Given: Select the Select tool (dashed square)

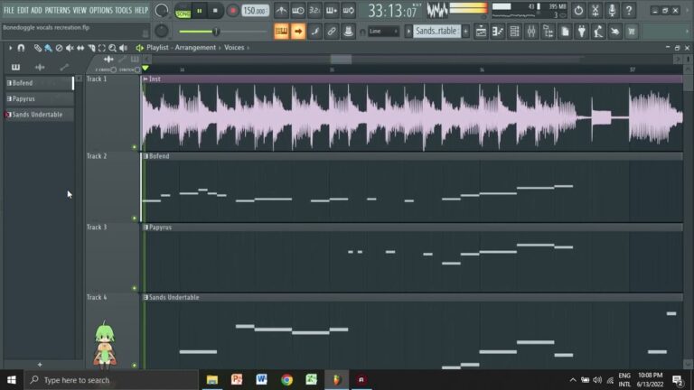Looking at the screenshot, I should coord(102,48).
